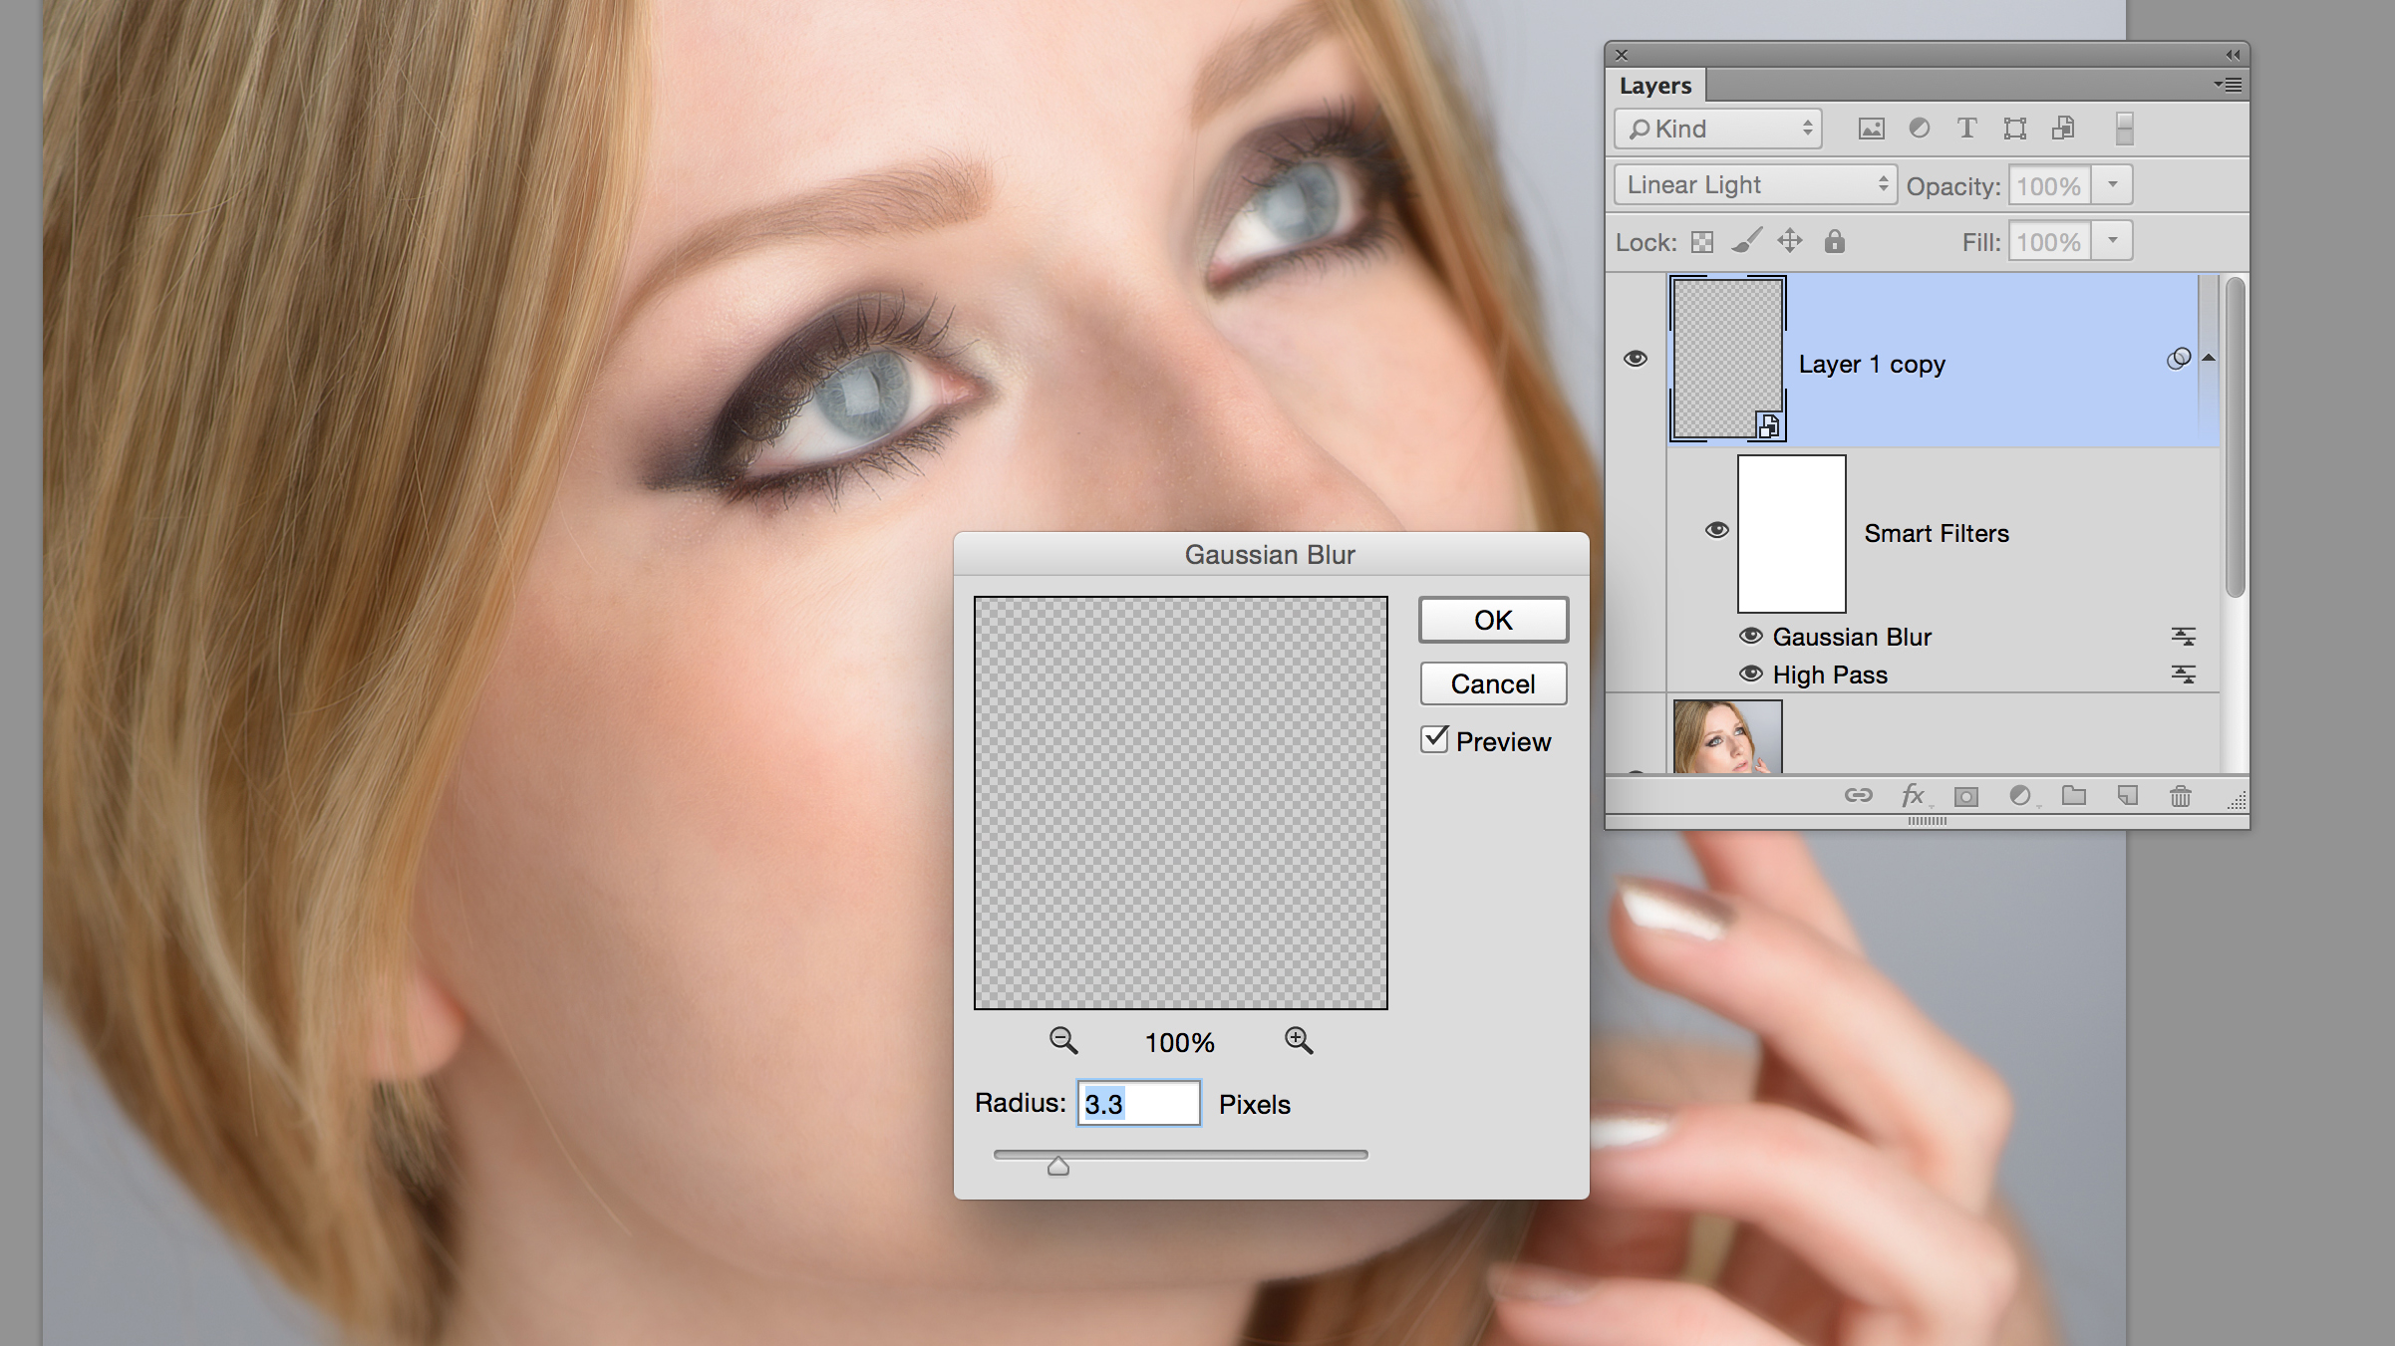Click the delete layer trash icon
The width and height of the screenshot is (2395, 1346).
[2180, 796]
